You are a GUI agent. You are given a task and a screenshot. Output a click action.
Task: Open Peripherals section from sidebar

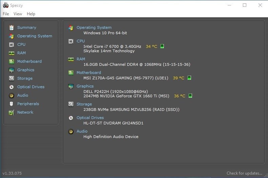(x=28, y=104)
